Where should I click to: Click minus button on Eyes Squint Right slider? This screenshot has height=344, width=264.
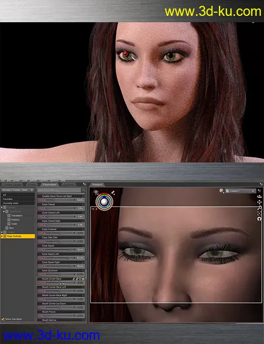point(44,266)
